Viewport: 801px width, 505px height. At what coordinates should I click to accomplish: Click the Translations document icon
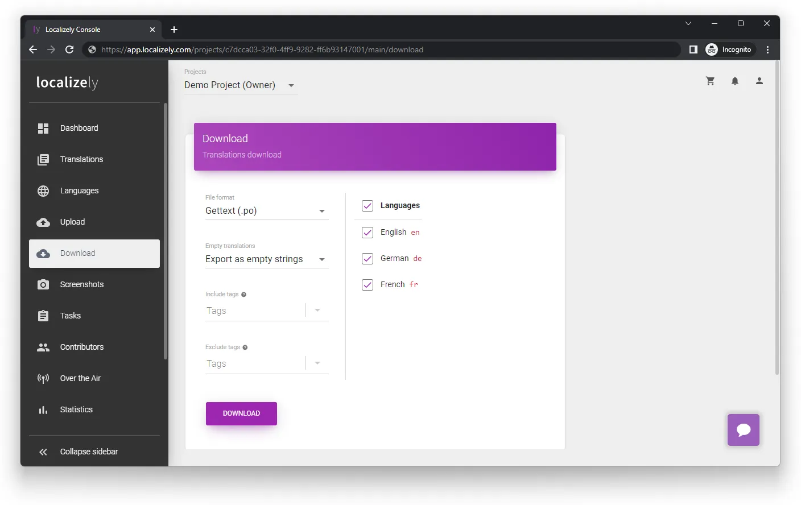(43, 160)
